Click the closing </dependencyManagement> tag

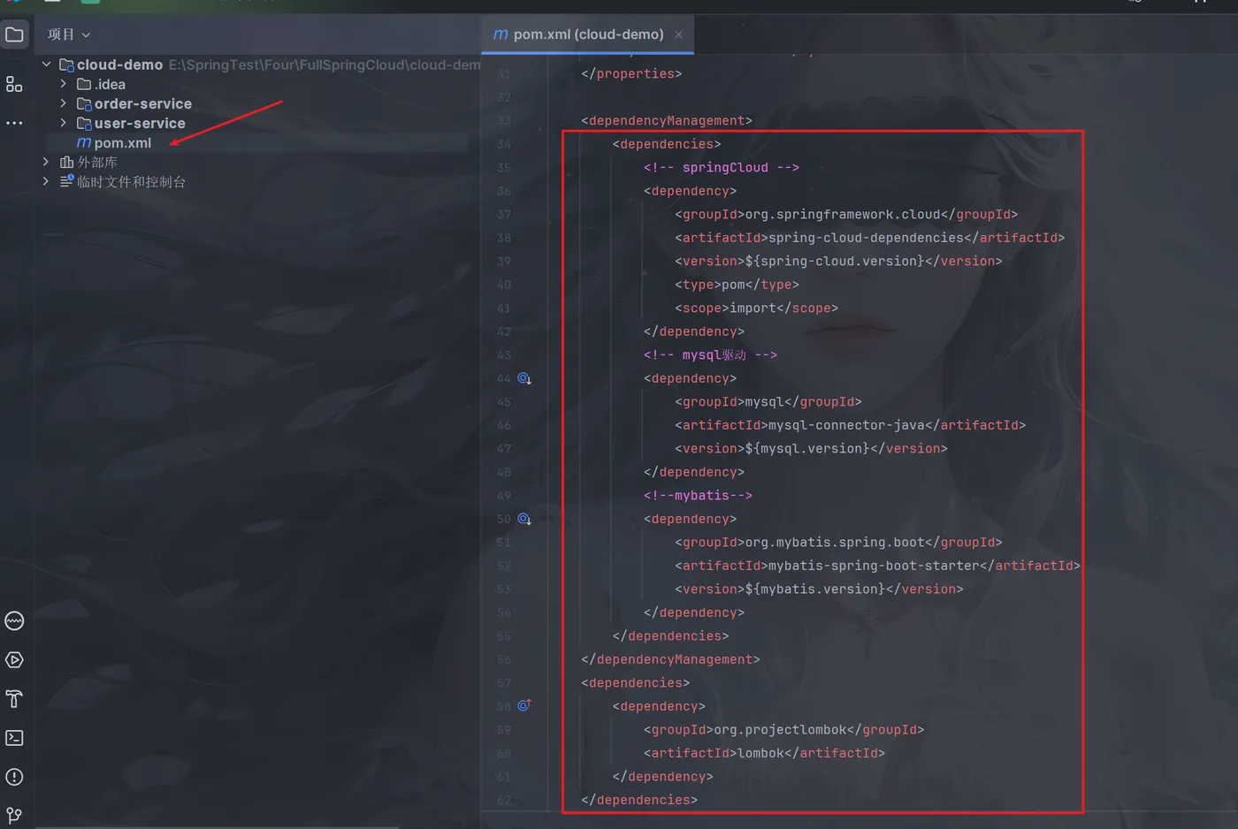coord(670,659)
